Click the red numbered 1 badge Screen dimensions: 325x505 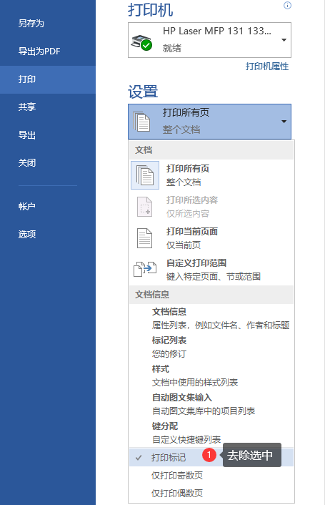pyautogui.click(x=209, y=455)
